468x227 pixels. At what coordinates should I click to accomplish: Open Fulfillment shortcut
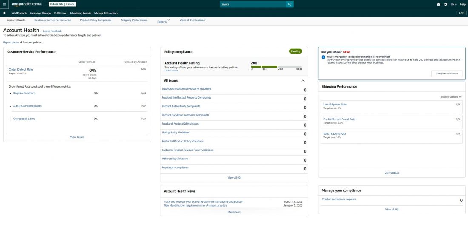(60, 13)
